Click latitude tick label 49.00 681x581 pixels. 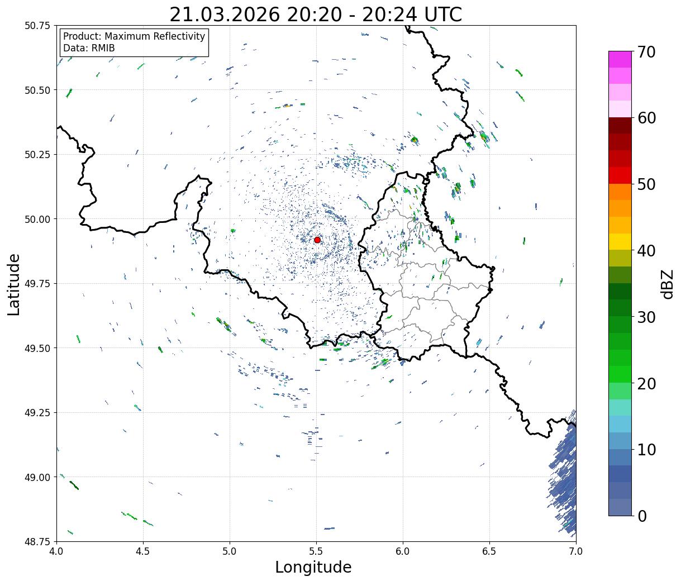coord(37,477)
